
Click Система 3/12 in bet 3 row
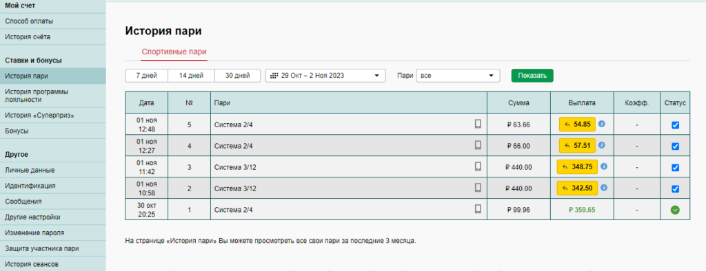coord(235,167)
